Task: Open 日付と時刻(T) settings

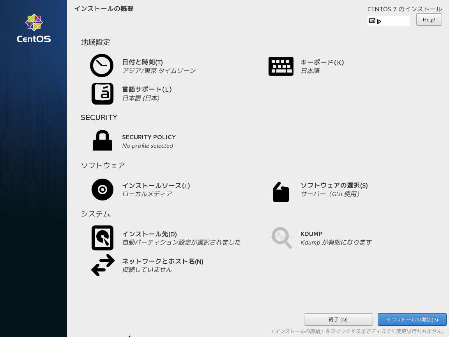Action: (x=142, y=62)
